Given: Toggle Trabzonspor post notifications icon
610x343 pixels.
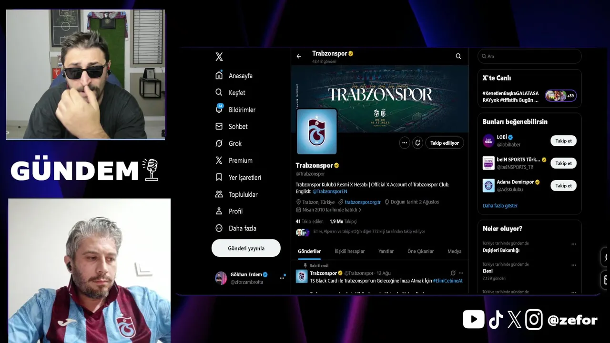Looking at the screenshot, I should pos(418,143).
